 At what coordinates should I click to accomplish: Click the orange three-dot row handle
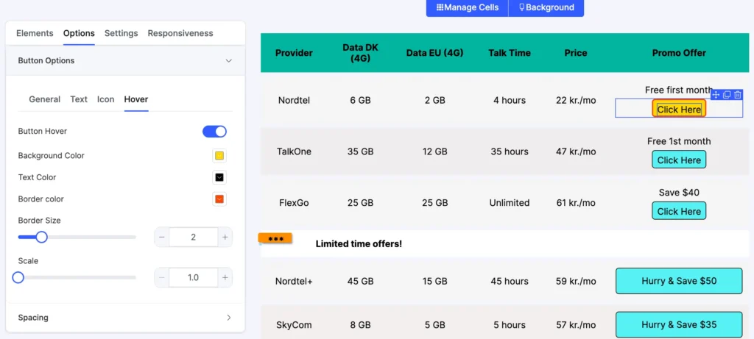point(275,239)
